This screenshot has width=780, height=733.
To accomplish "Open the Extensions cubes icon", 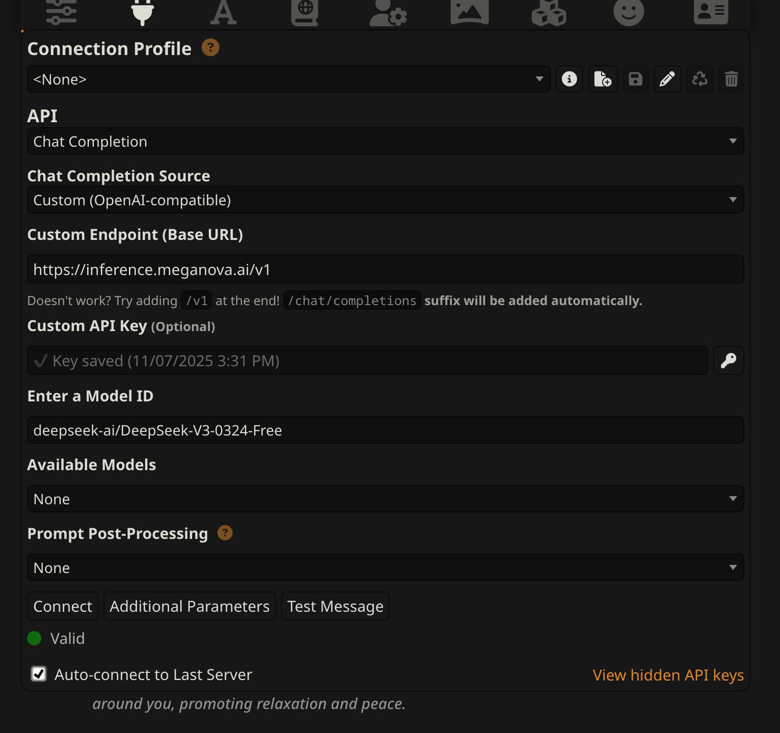I will point(549,12).
